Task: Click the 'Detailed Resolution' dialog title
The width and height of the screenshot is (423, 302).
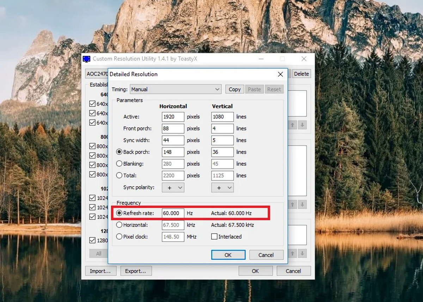Action: (134, 74)
